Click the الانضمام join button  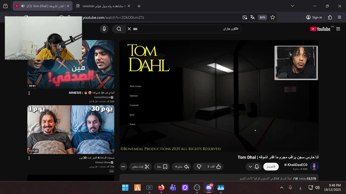pos(271,167)
